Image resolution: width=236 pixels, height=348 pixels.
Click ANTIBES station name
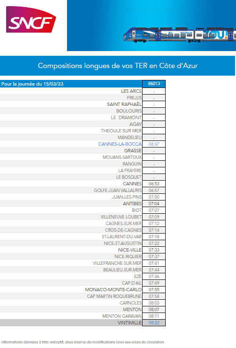[132, 203]
